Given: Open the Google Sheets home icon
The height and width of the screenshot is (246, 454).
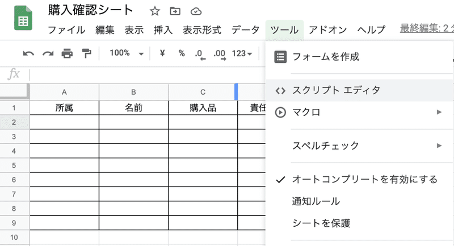Looking at the screenshot, I should click(23, 18).
